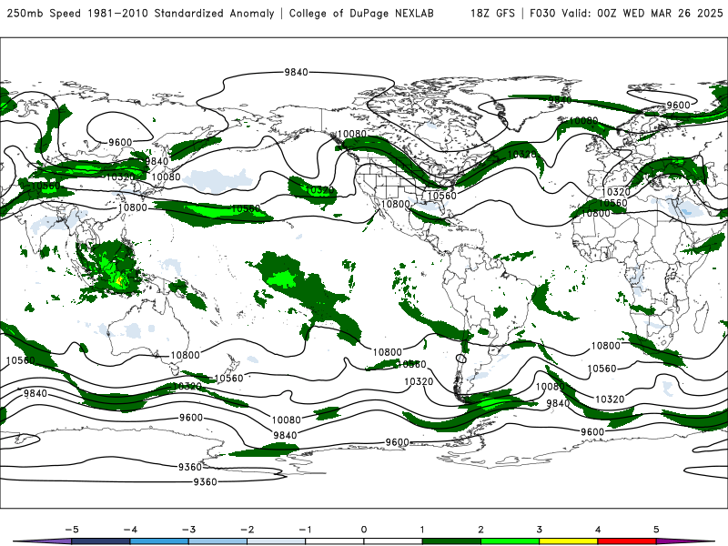Click the colorbar label '2'
Image resolution: width=728 pixels, height=546 pixels.
[481, 530]
